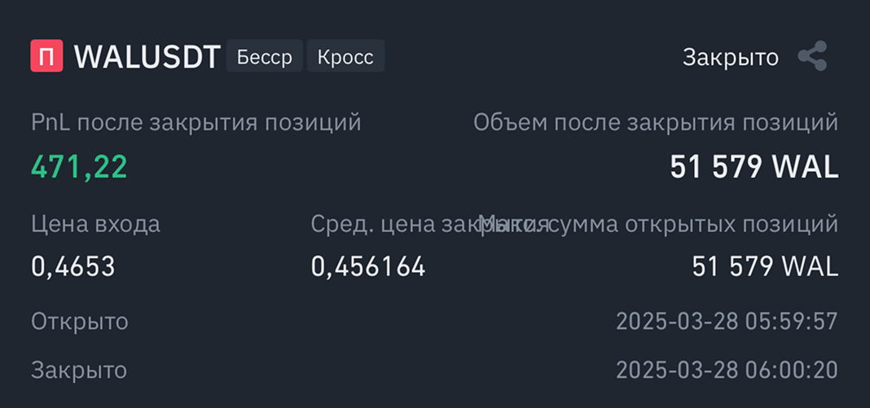
Task: Click the 0,456164 average close price
Action: click(x=368, y=266)
